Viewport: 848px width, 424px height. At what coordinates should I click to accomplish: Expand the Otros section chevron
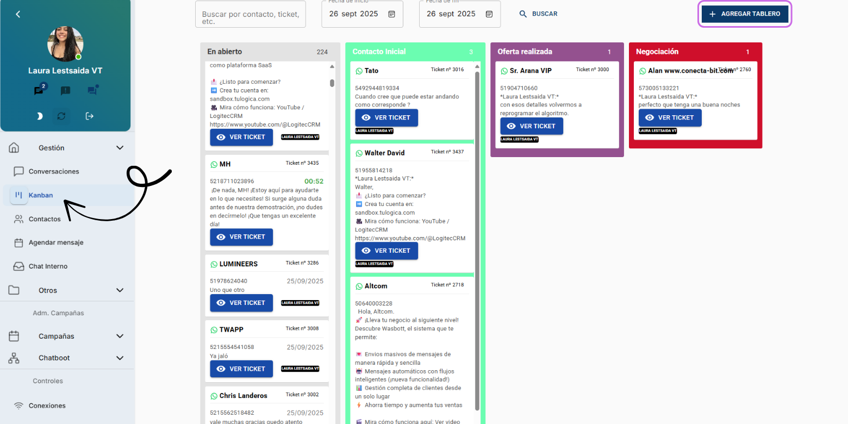click(120, 290)
